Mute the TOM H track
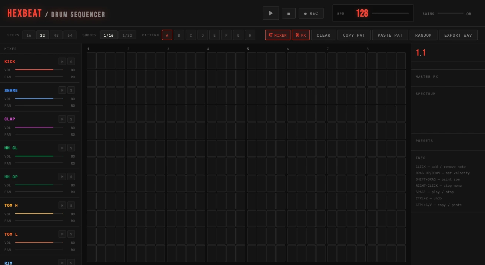The width and height of the screenshot is (485, 265). (62, 205)
